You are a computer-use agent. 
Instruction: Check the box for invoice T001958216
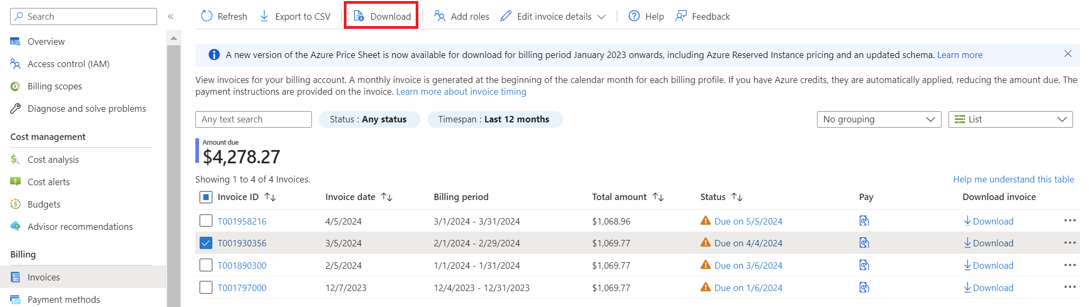pyautogui.click(x=206, y=221)
